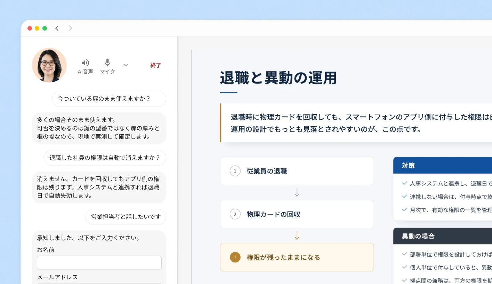Click the yellow minimize window button
The width and height of the screenshot is (492, 284).
tap(37, 28)
